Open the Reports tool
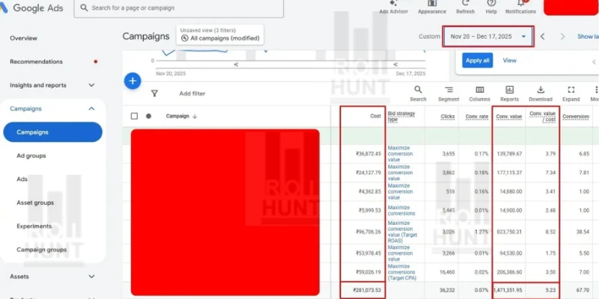The height and width of the screenshot is (299, 599). (510, 94)
